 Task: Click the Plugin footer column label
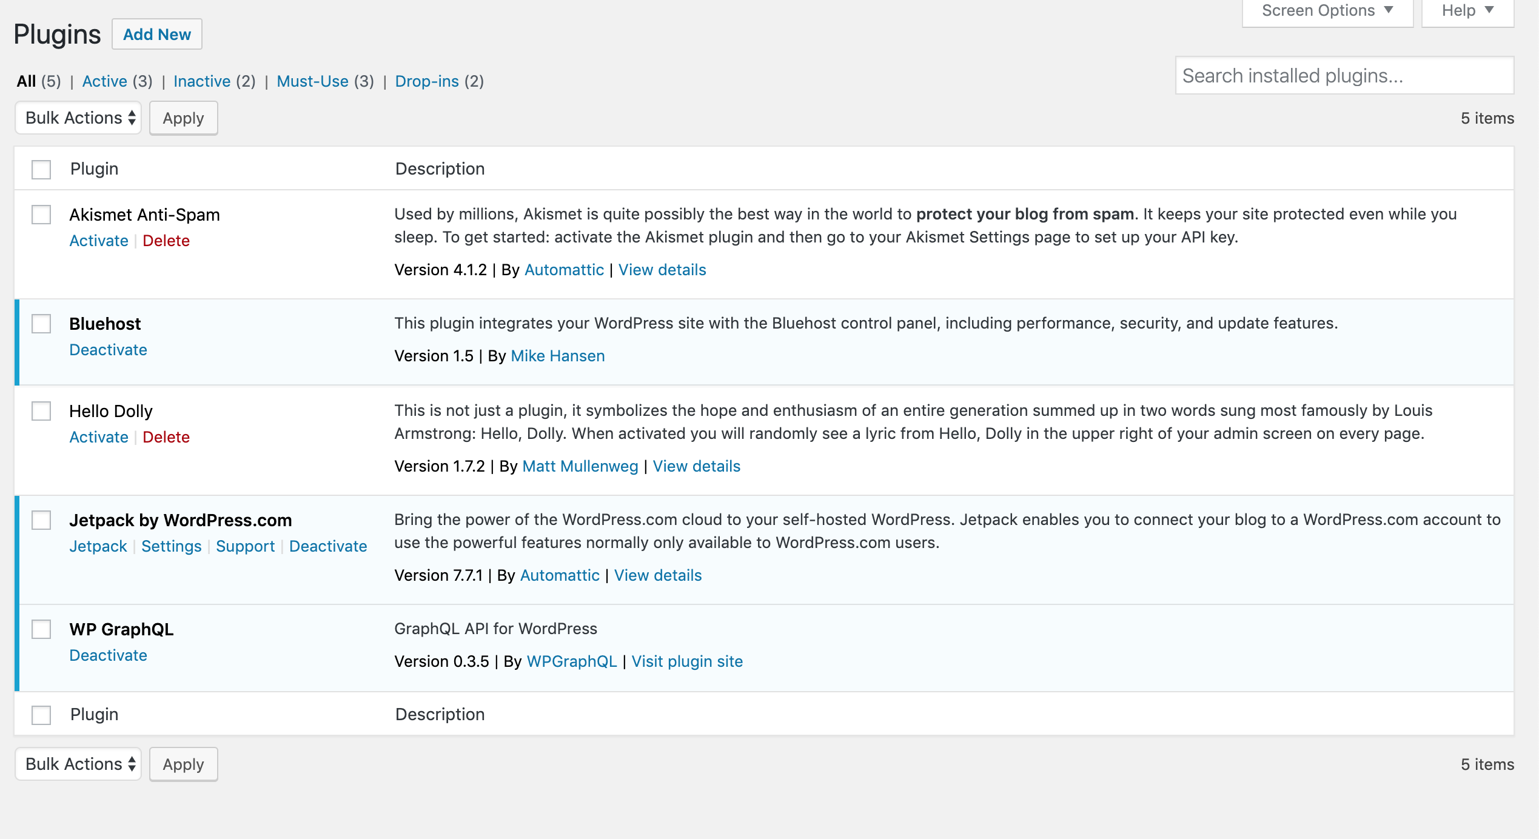[x=94, y=714]
